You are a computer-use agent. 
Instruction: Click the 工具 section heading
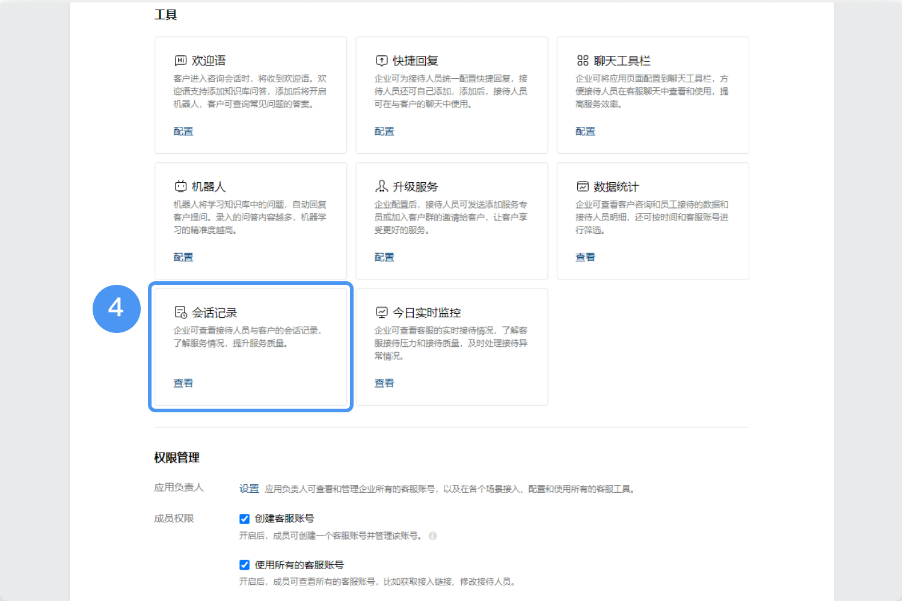[165, 14]
